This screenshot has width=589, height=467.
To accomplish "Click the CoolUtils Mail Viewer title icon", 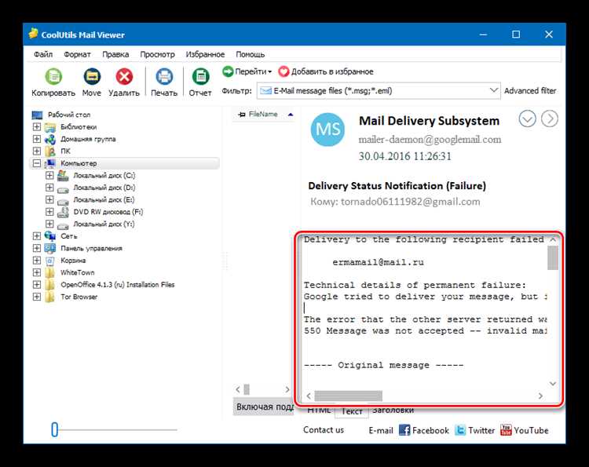I will point(33,34).
